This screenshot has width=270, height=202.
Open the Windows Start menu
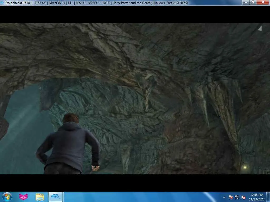tap(7, 197)
